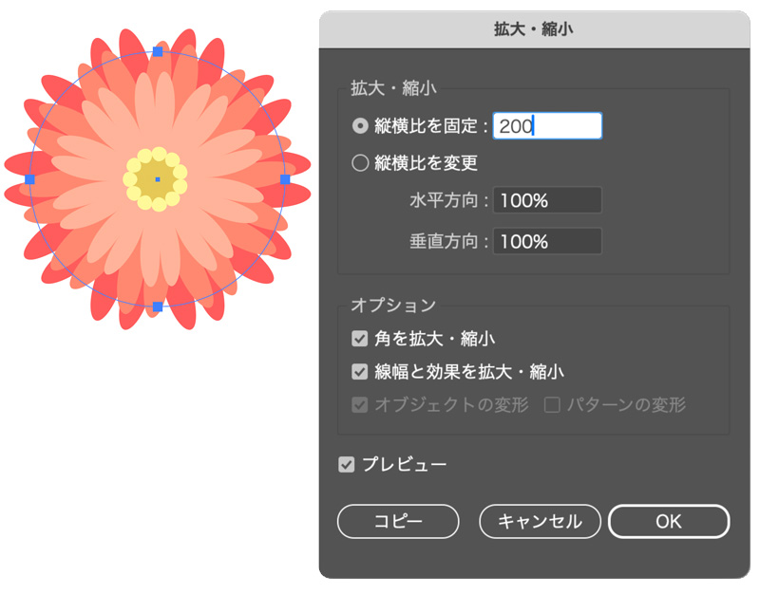
Task: Click the left anchor point of the circle
Action: [x=29, y=179]
